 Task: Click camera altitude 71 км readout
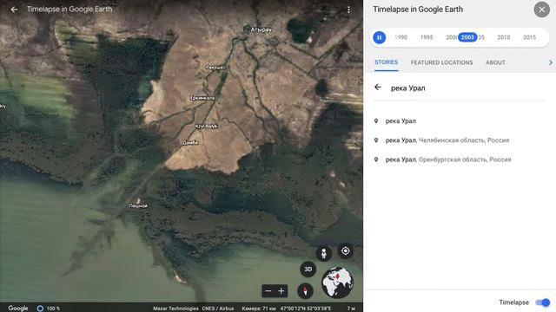click(259, 309)
